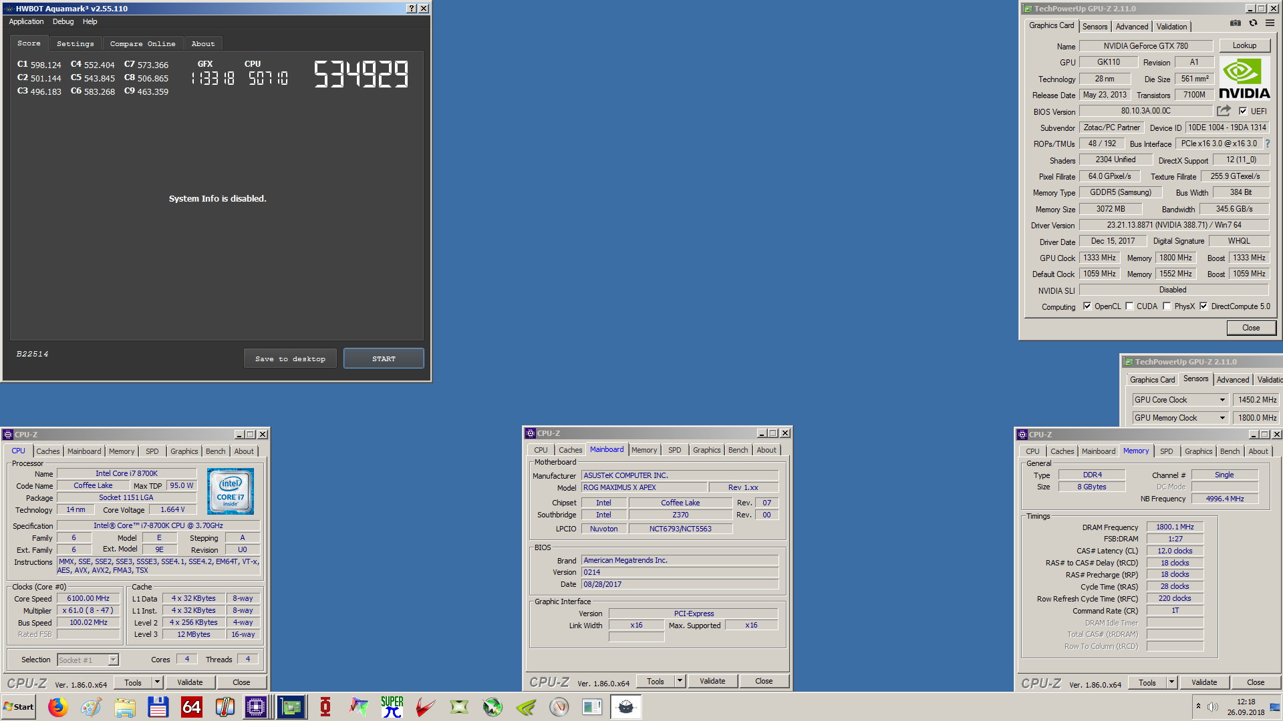Click Core Speed 6100.00 MHz field
1283x721 pixels.
88,598
